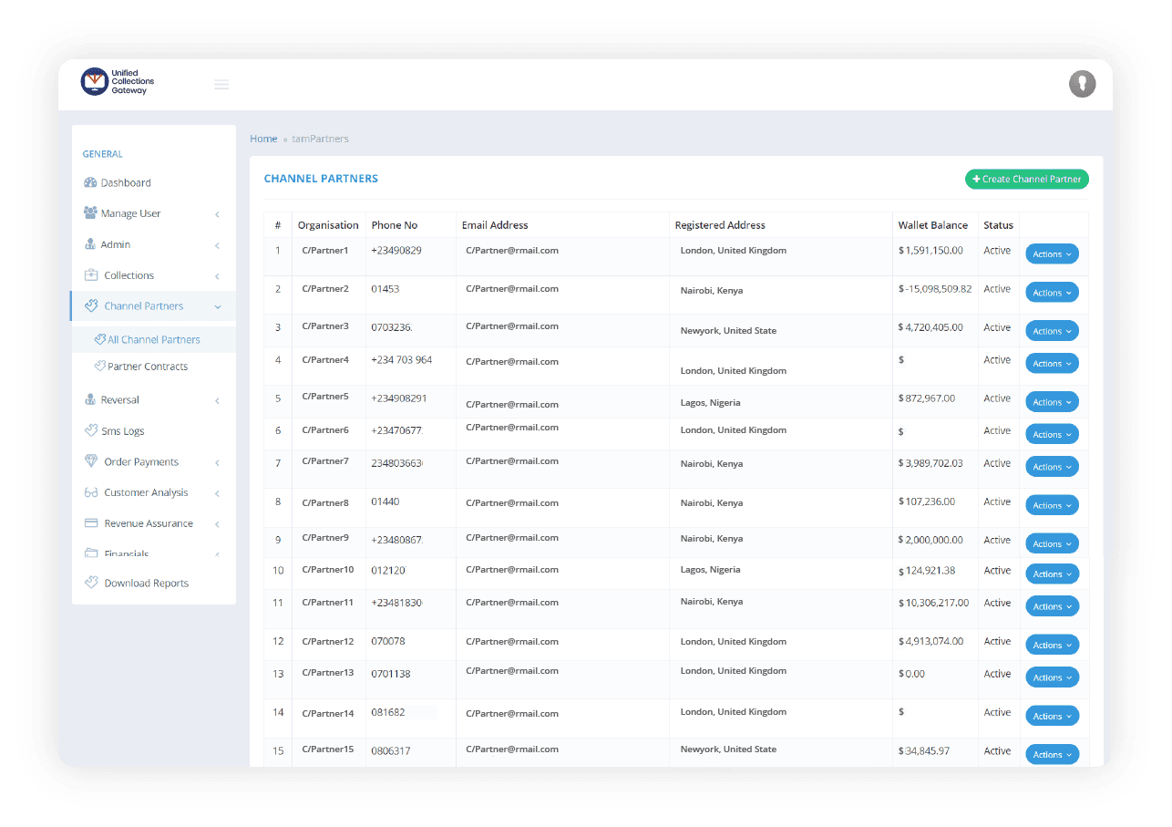The height and width of the screenshot is (827, 1172).
Task: Click the Collections briefcase icon
Action: coord(91,274)
